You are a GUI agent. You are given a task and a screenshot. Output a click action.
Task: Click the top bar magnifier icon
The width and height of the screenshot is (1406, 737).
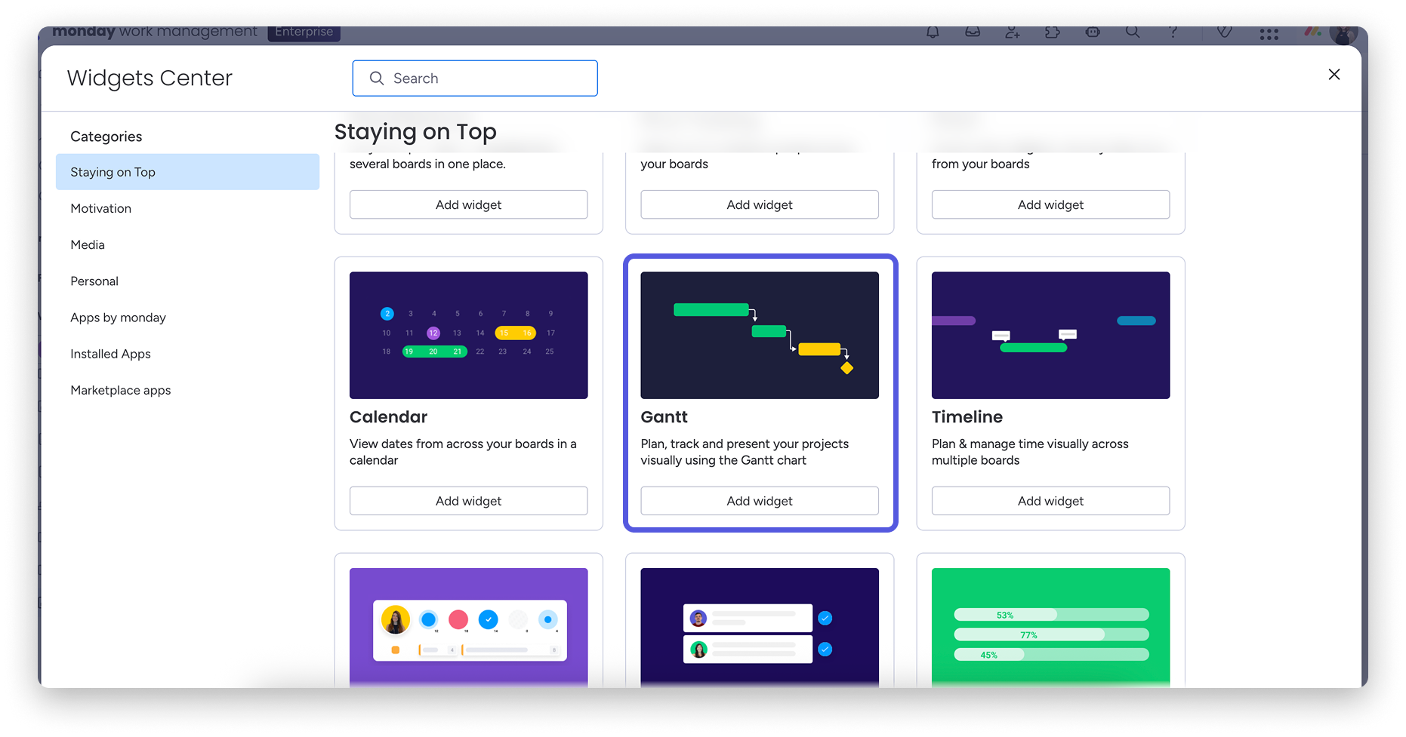(x=1133, y=32)
